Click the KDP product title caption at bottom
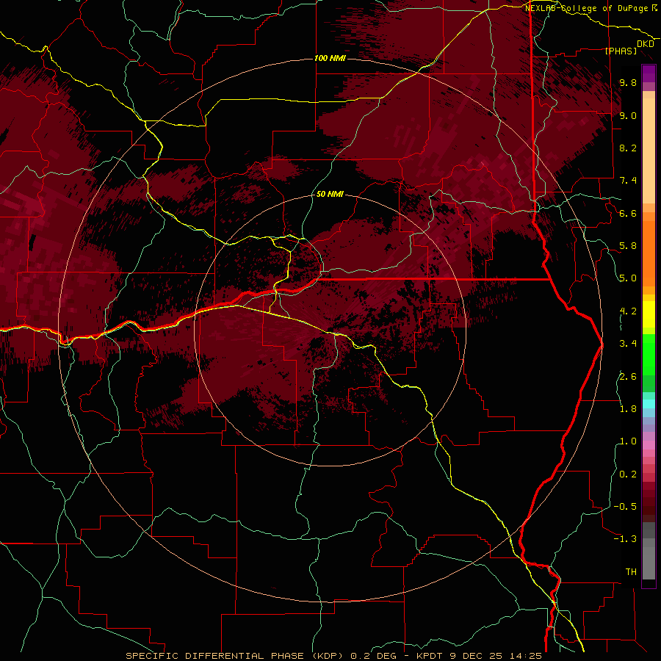661x661 pixels. (x=334, y=656)
